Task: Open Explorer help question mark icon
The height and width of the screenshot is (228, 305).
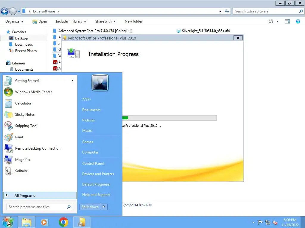Action: 298,21
